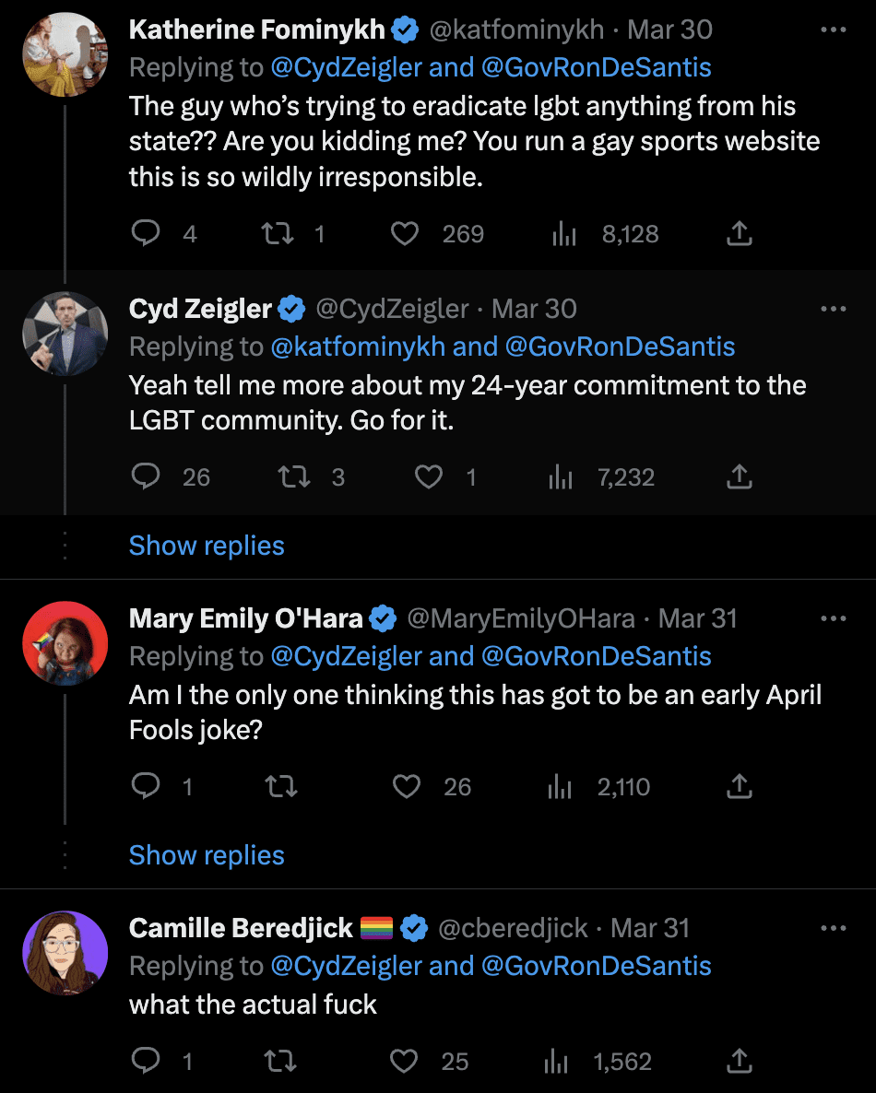The image size is (876, 1093).
Task: Like Katherine Fominykh's tweet with 269 likes
Action: point(405,234)
